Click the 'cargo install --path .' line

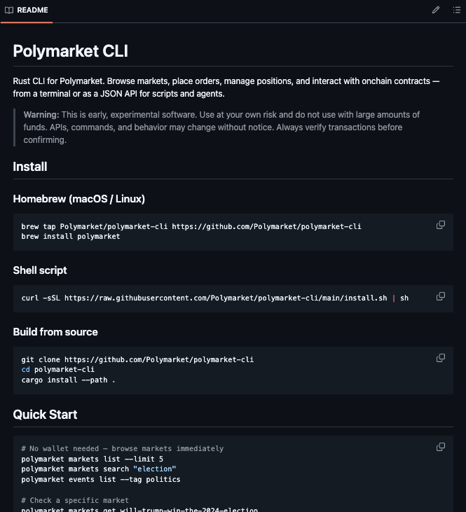point(68,380)
